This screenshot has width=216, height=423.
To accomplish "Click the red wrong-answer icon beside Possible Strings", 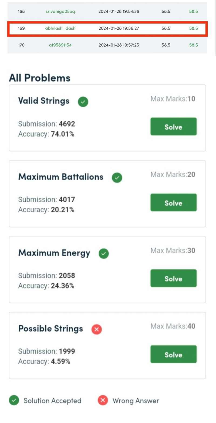I will point(97,329).
